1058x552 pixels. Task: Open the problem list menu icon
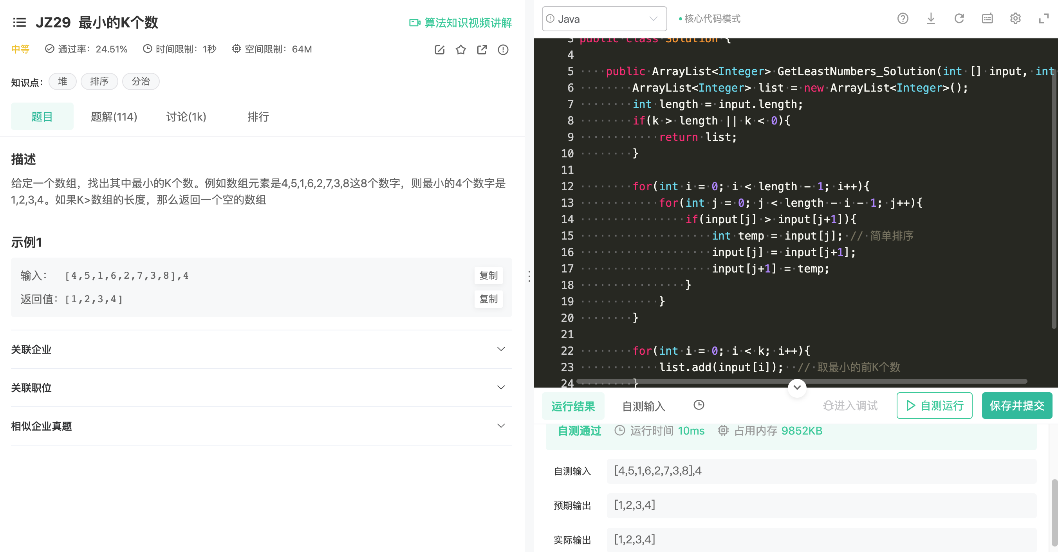point(19,22)
